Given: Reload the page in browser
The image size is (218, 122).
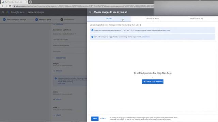Looking at the screenshot, I should [10, 6].
